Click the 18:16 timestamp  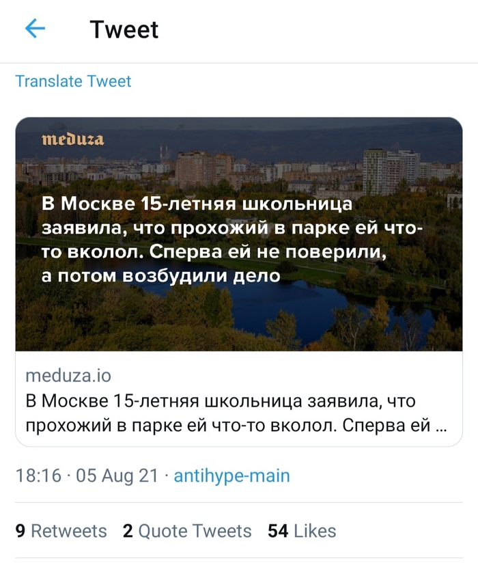38,476
